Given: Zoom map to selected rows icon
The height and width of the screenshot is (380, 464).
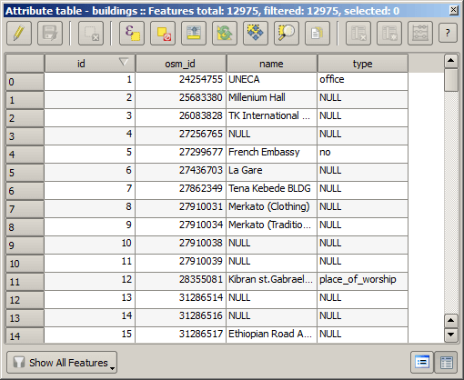Looking at the screenshot, I should click(x=287, y=34).
